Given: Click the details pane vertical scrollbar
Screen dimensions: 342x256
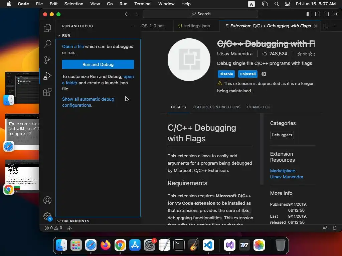Looking at the screenshot, I should 262,149.
